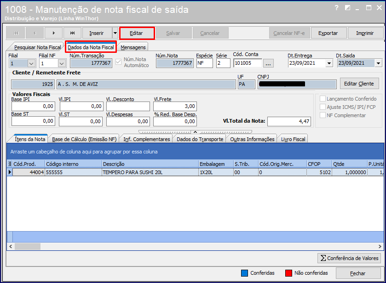
Task: Check the Lançamento Conferido box
Action: pyautogui.click(x=323, y=99)
